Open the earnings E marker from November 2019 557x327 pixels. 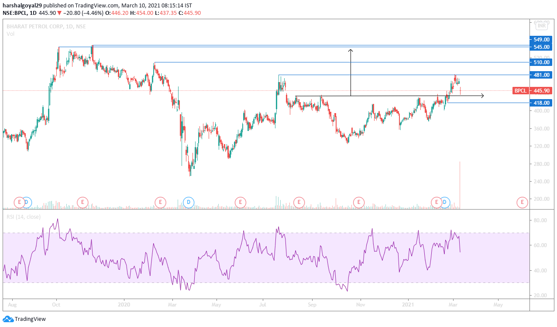[x=82, y=202]
